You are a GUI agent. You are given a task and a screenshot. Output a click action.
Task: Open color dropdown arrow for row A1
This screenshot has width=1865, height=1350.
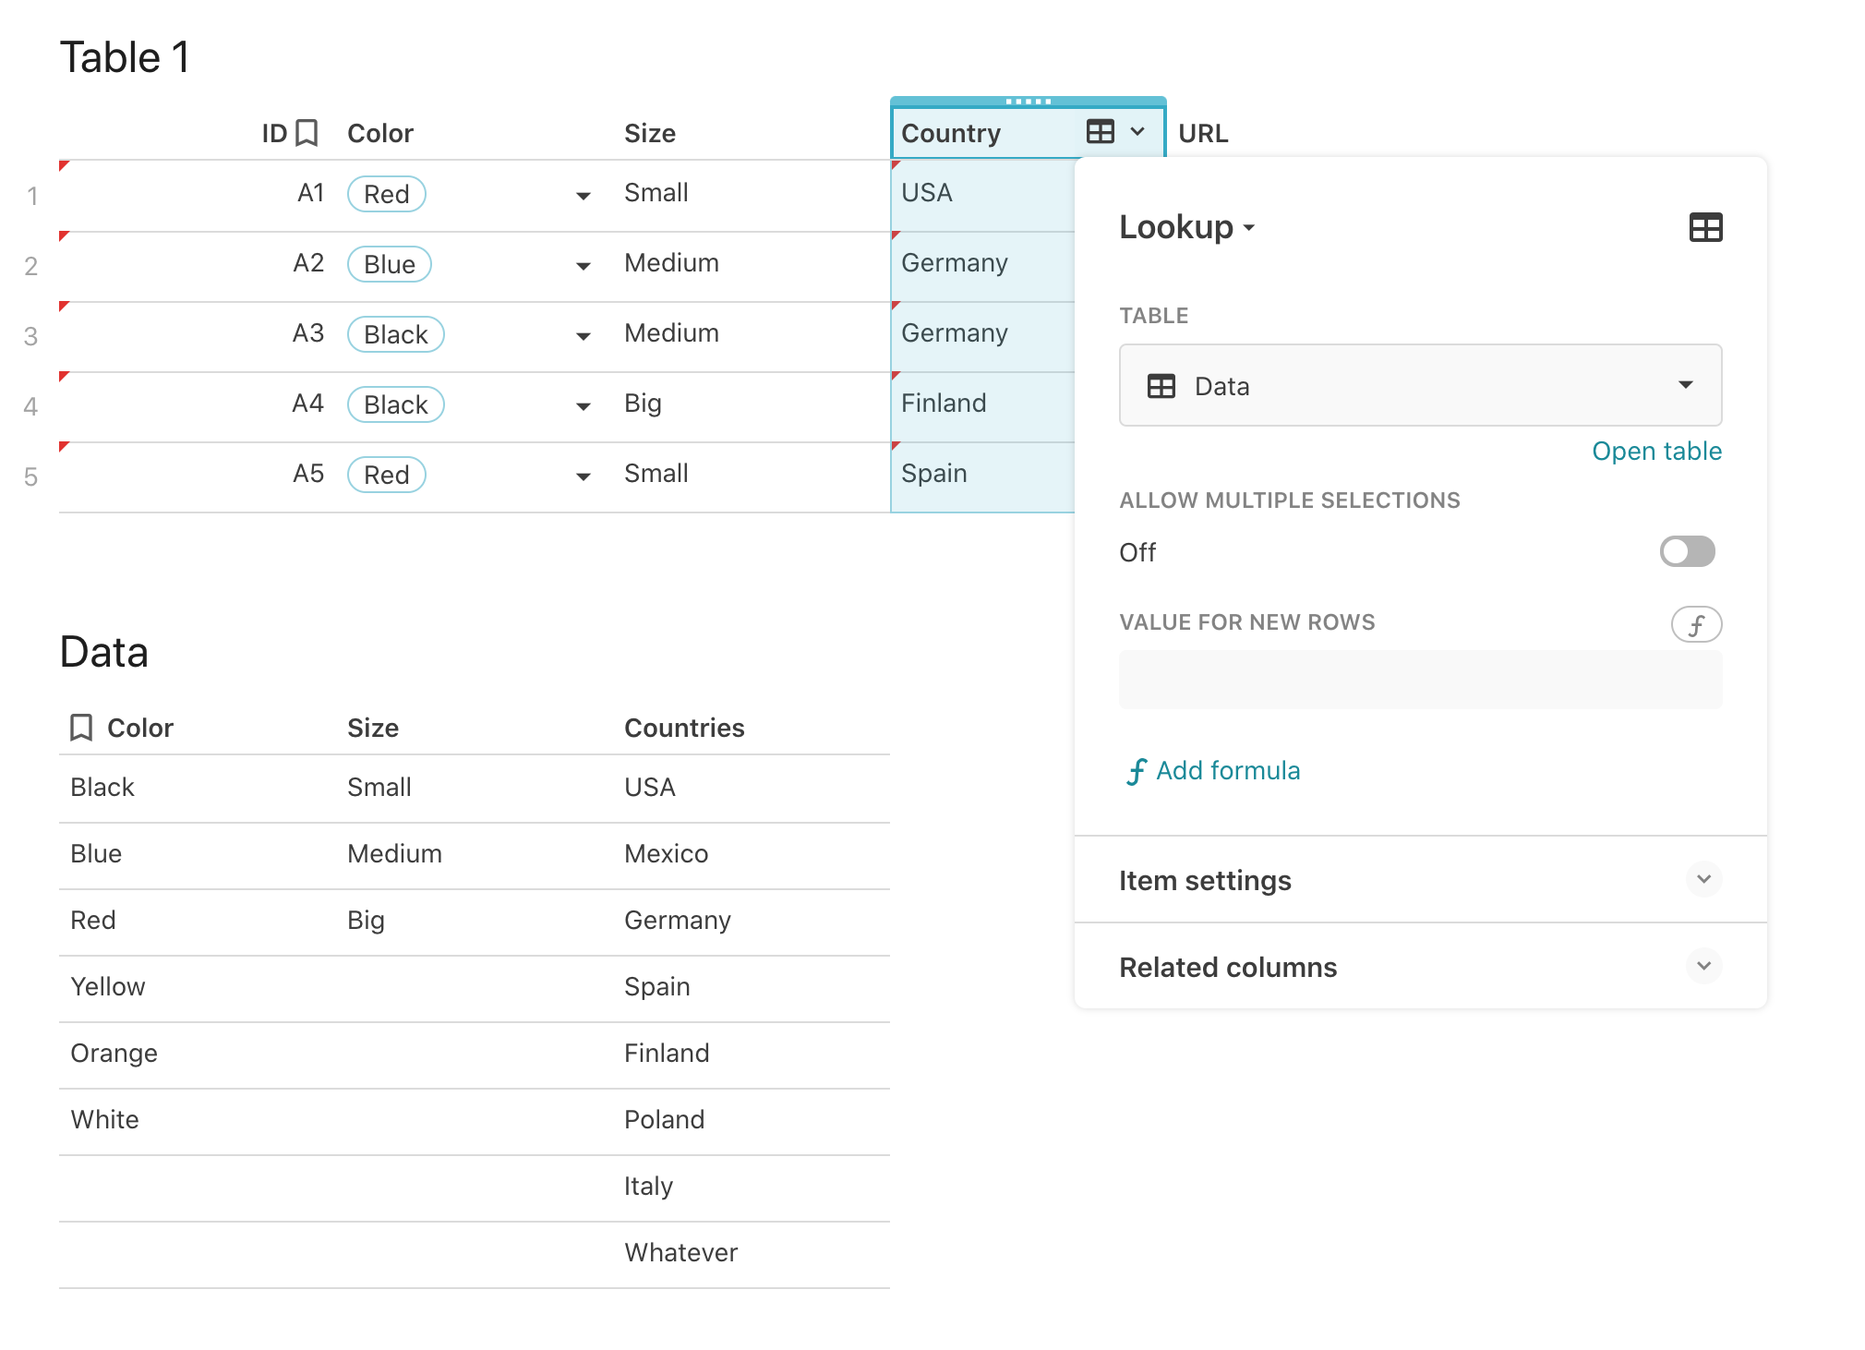pyautogui.click(x=583, y=196)
